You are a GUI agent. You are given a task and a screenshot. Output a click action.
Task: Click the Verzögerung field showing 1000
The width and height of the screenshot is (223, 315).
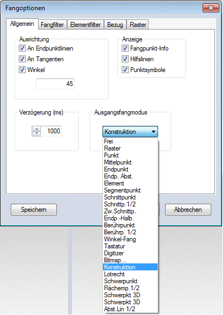click(x=51, y=131)
